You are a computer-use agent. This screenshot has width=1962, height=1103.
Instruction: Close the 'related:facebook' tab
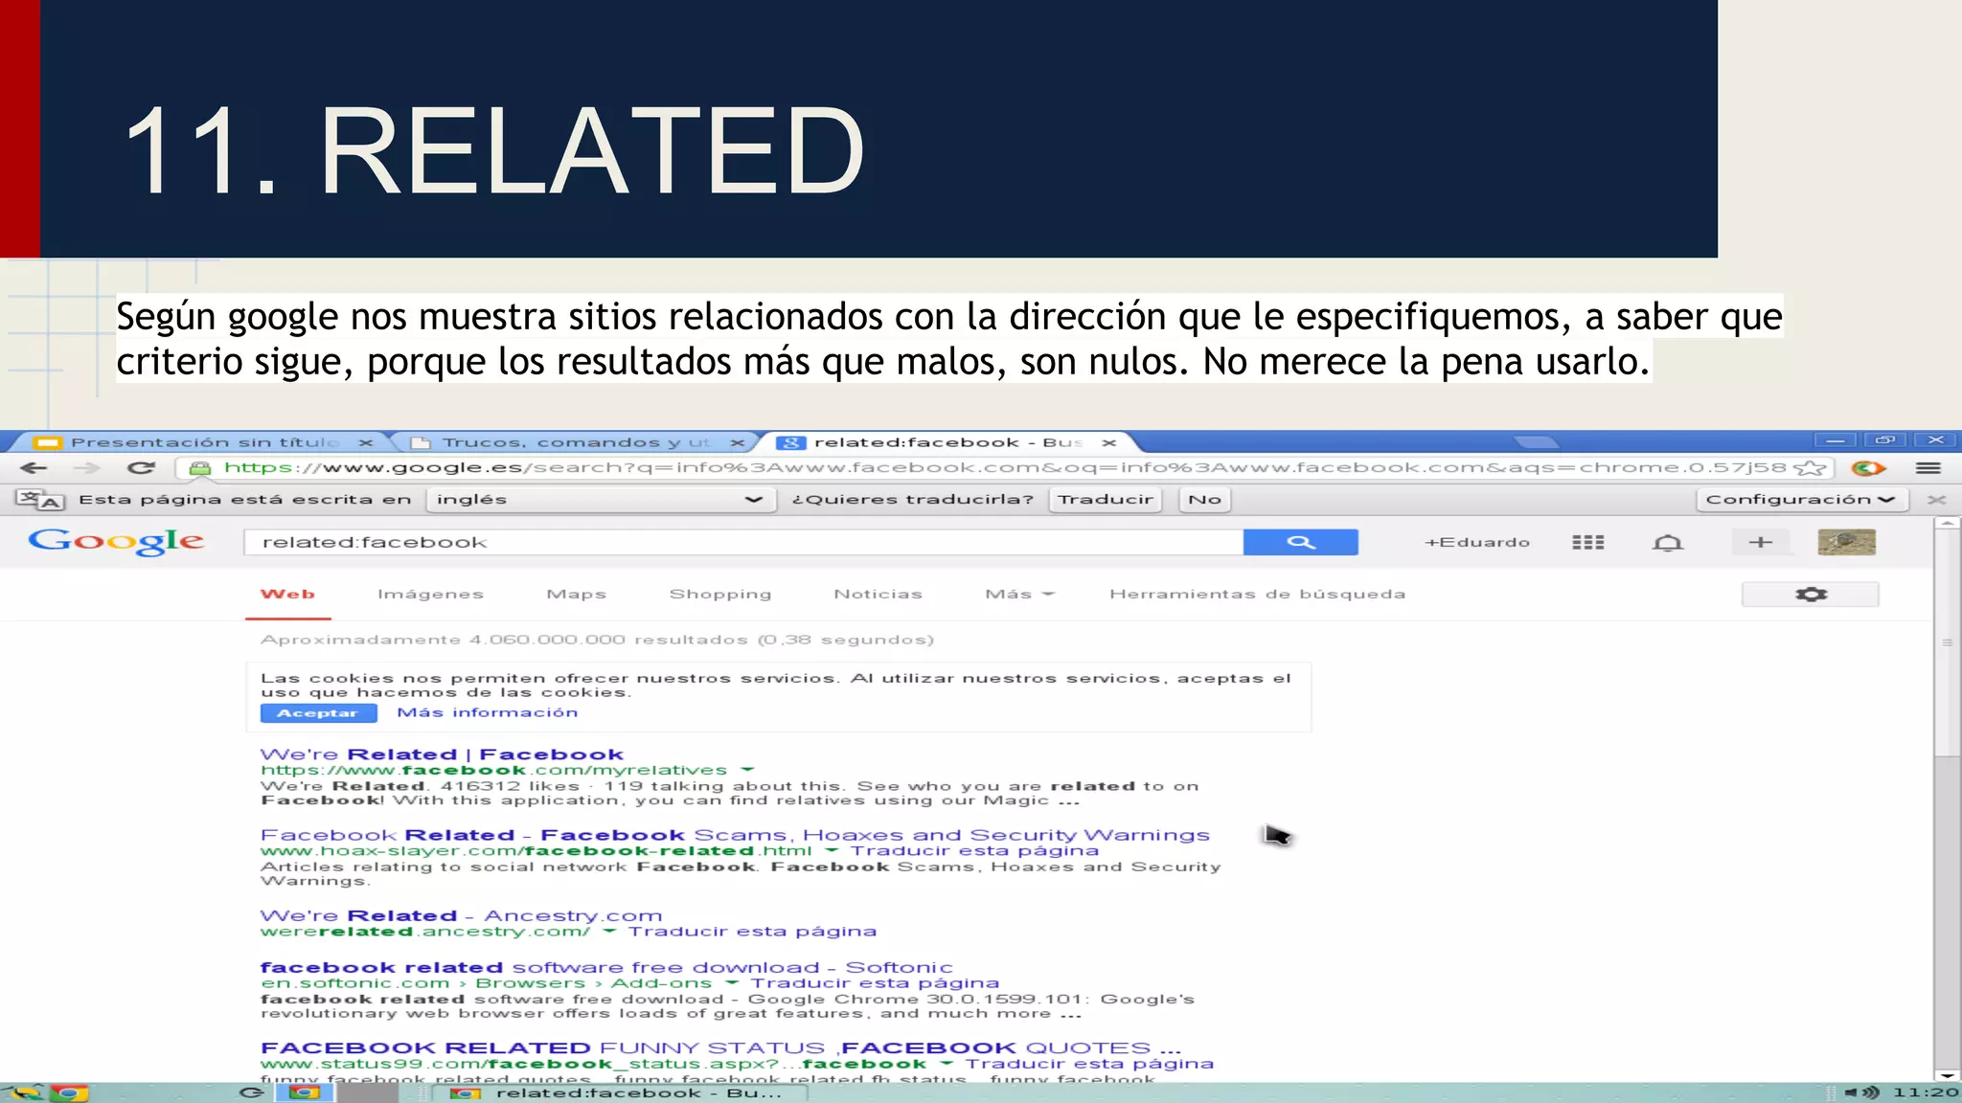click(1109, 442)
